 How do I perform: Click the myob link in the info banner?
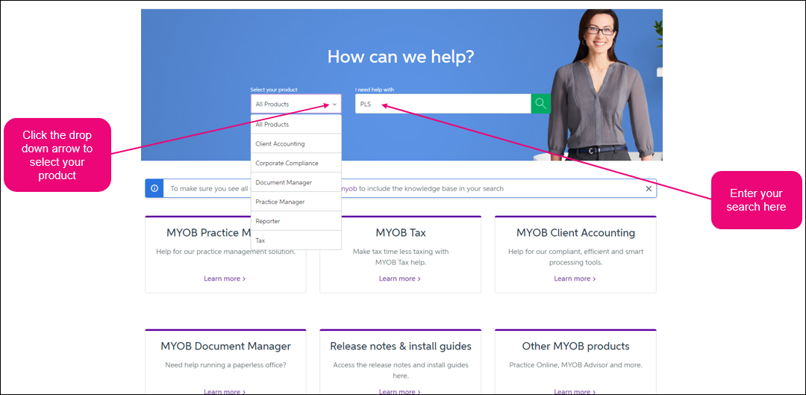349,189
